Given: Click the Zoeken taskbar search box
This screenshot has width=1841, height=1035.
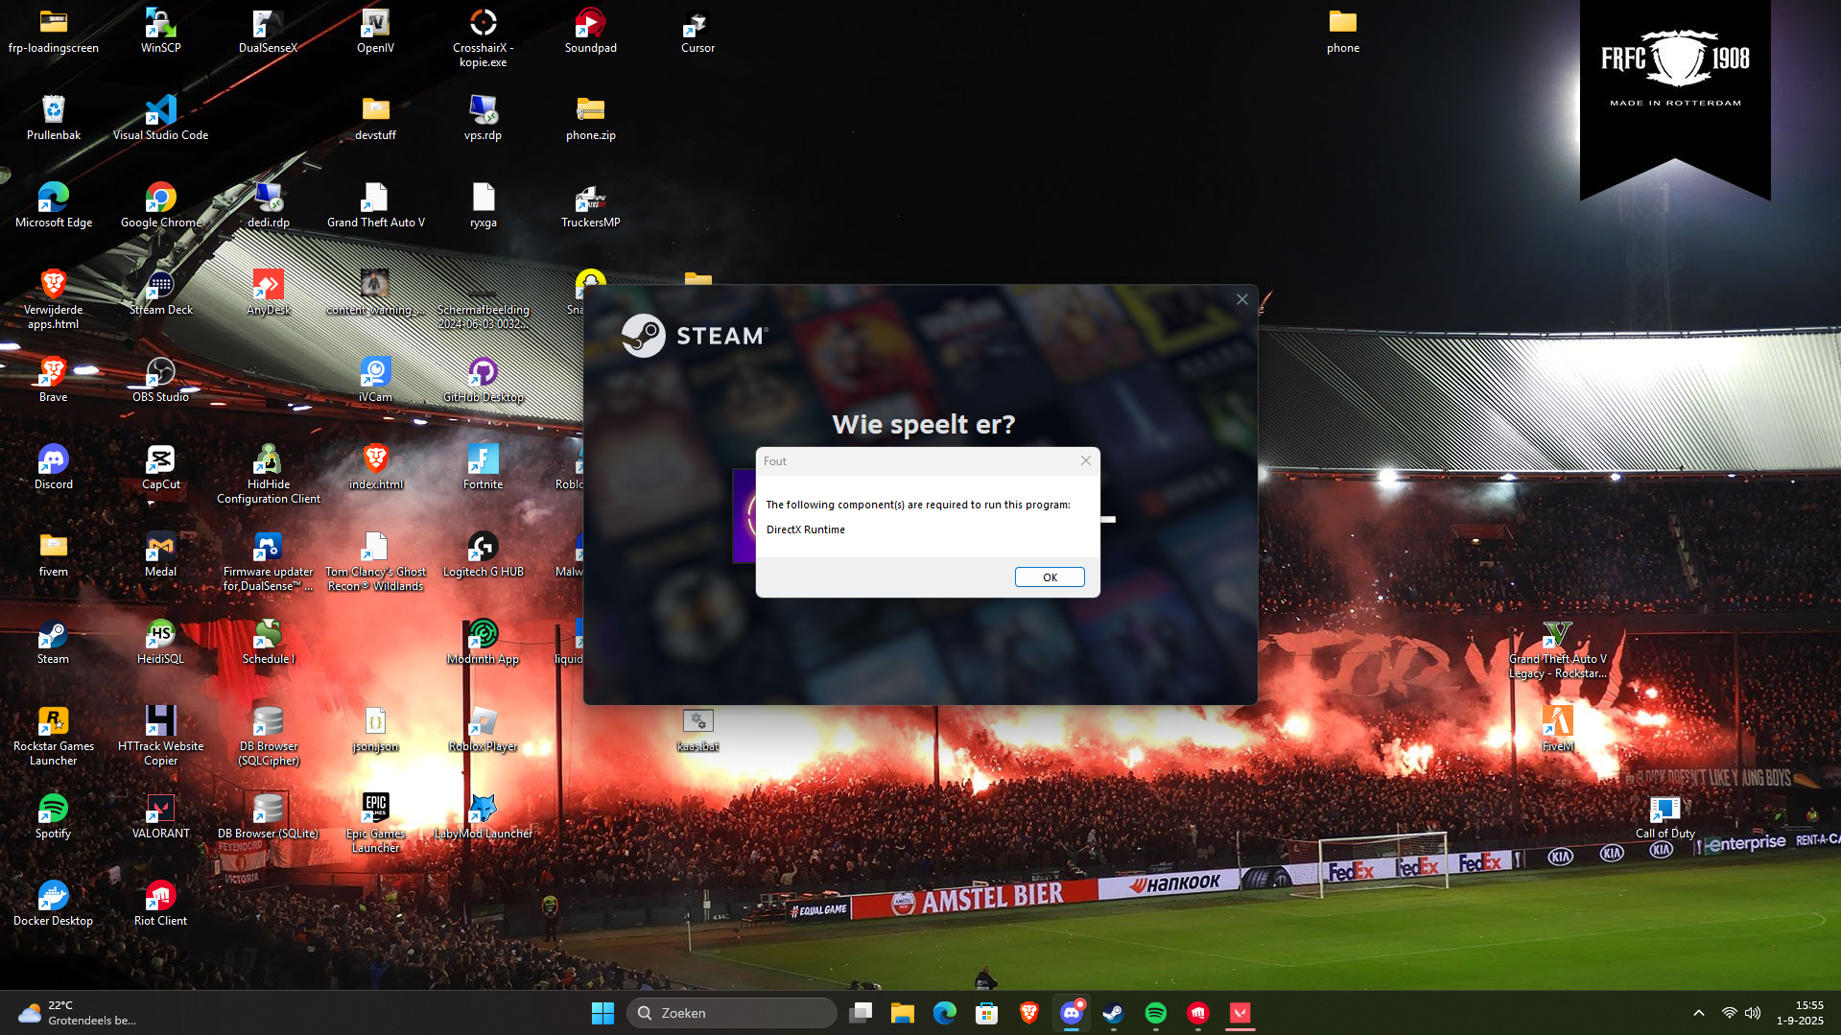Looking at the screenshot, I should 732,1013.
